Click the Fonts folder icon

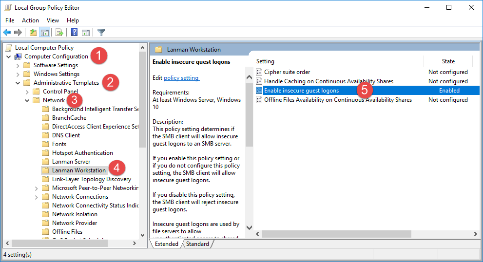(x=46, y=144)
